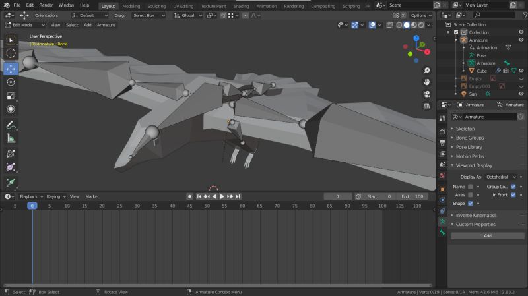Hide the Collection in outliner
The image size is (528, 296).
coord(521,32)
